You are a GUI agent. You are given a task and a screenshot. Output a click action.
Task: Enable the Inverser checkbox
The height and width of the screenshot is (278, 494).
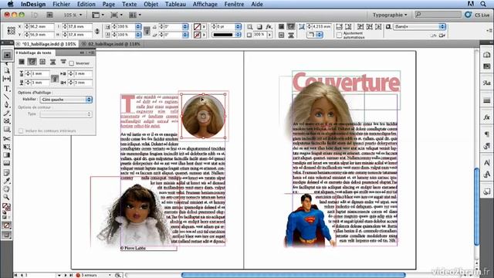pyautogui.click(x=72, y=63)
